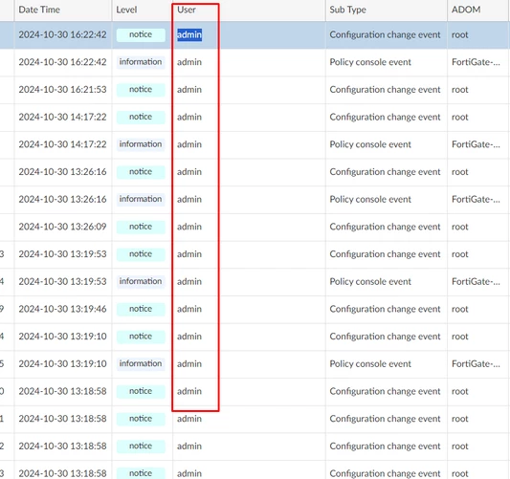Click the notice badge in the 16:22:42 row
The image size is (510, 479).
[x=141, y=34]
